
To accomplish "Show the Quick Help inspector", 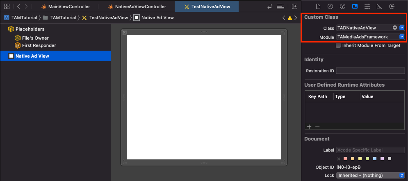I will click(342, 7).
